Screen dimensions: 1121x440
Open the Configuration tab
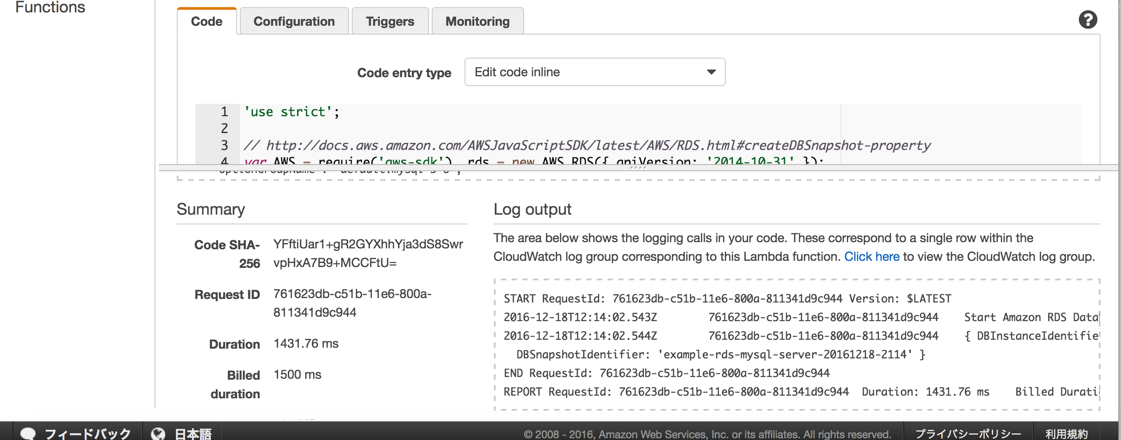[x=294, y=21]
